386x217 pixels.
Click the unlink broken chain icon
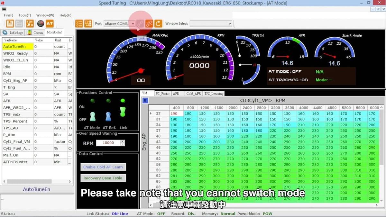149,23
